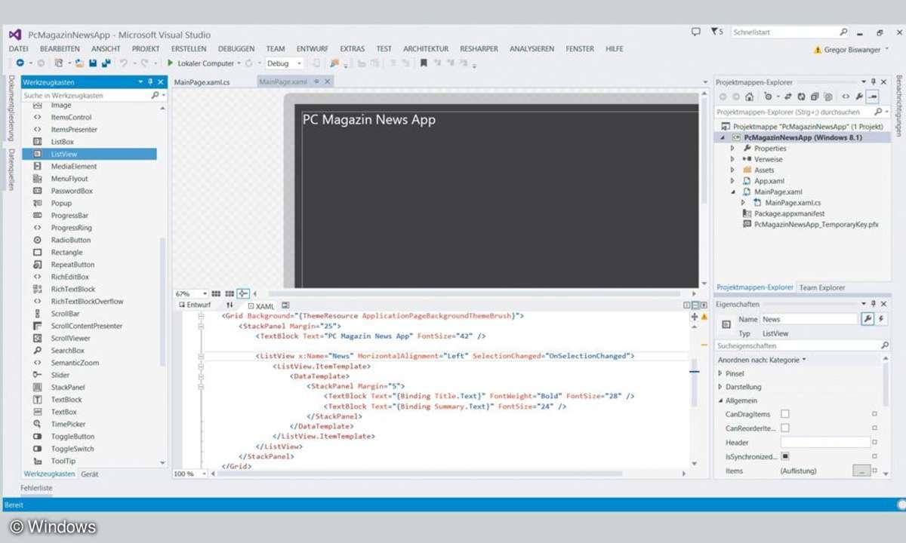Viewport: 906px width, 543px height.
Task: Select ListView in the toolbox
Action: [x=89, y=154]
